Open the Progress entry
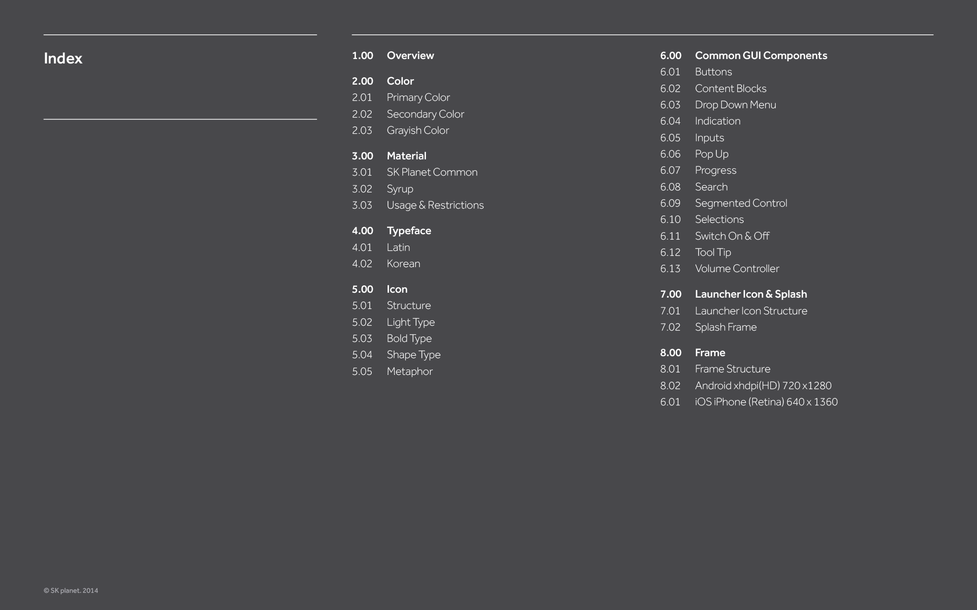 click(x=716, y=170)
